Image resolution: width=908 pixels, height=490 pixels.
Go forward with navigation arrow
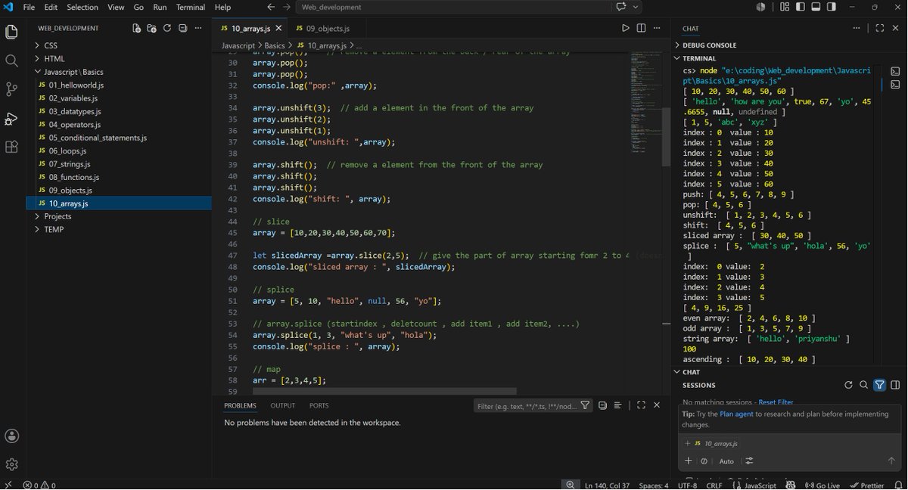tap(287, 7)
